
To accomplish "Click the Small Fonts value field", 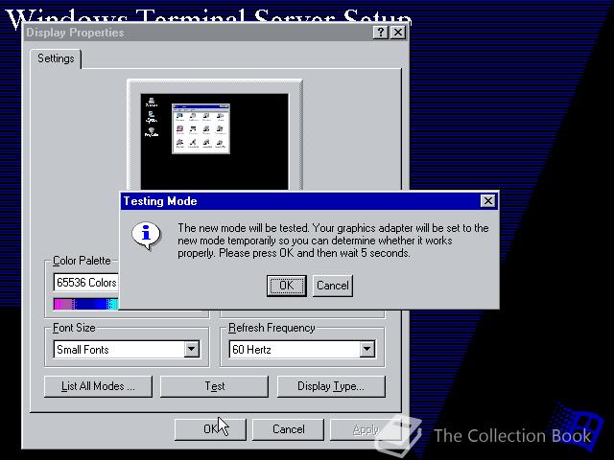I will point(119,349).
